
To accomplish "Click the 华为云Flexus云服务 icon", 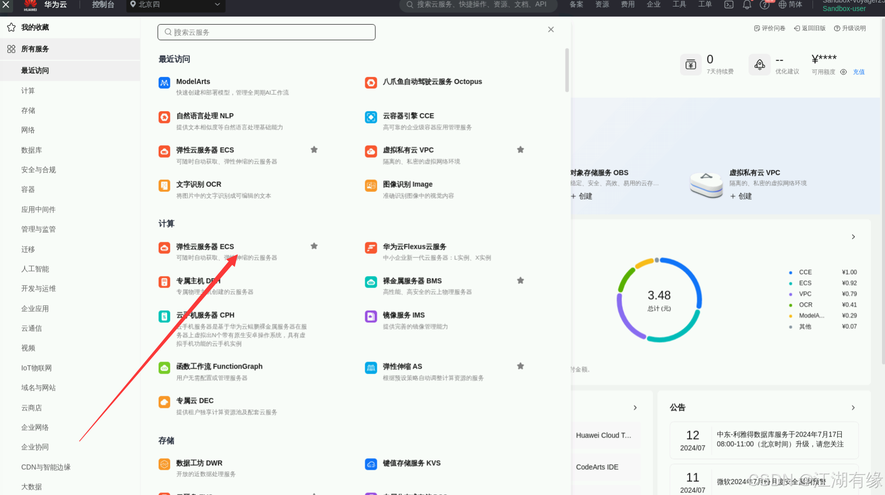I will (x=371, y=248).
